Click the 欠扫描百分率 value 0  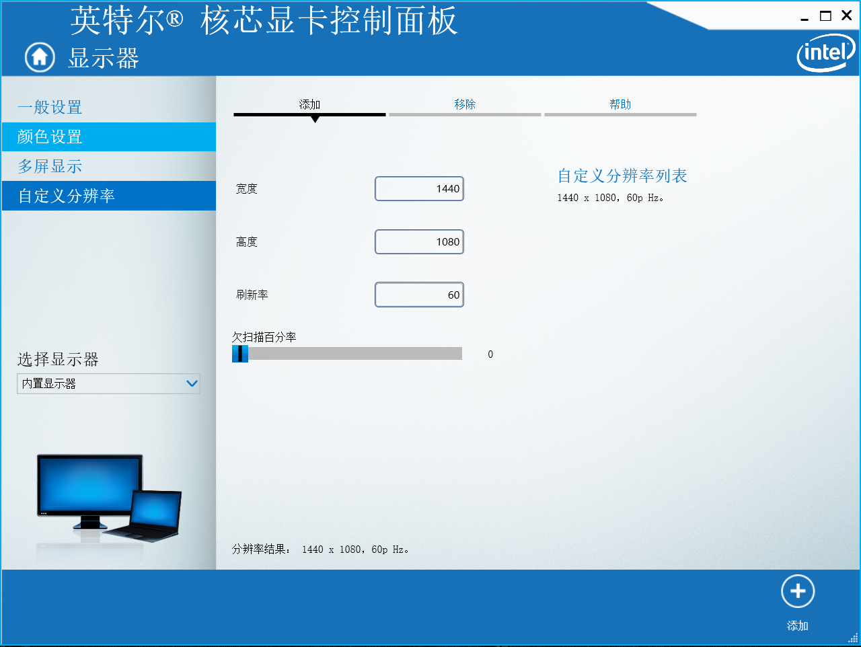(490, 354)
